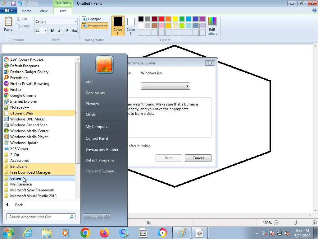This screenshot has width=318, height=239.
Task: Click the Search programs and files box
Action: pos(41,217)
